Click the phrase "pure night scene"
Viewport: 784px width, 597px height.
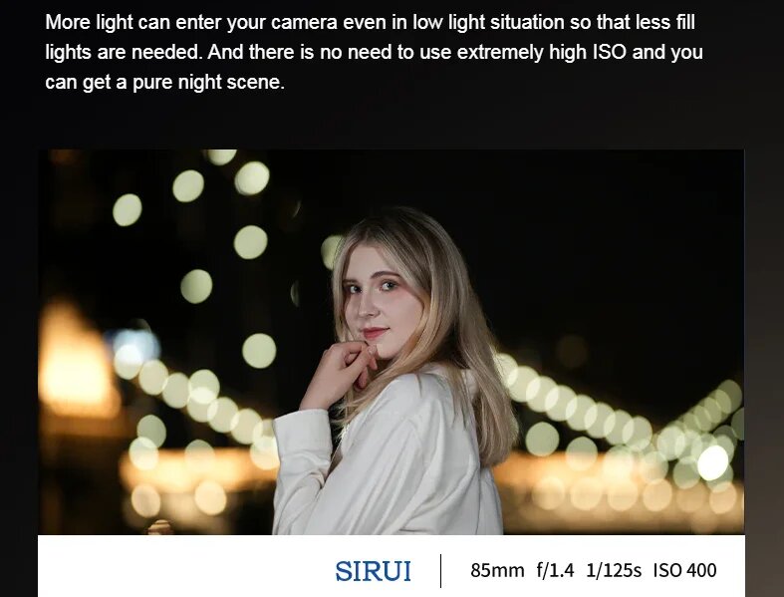[x=208, y=82]
